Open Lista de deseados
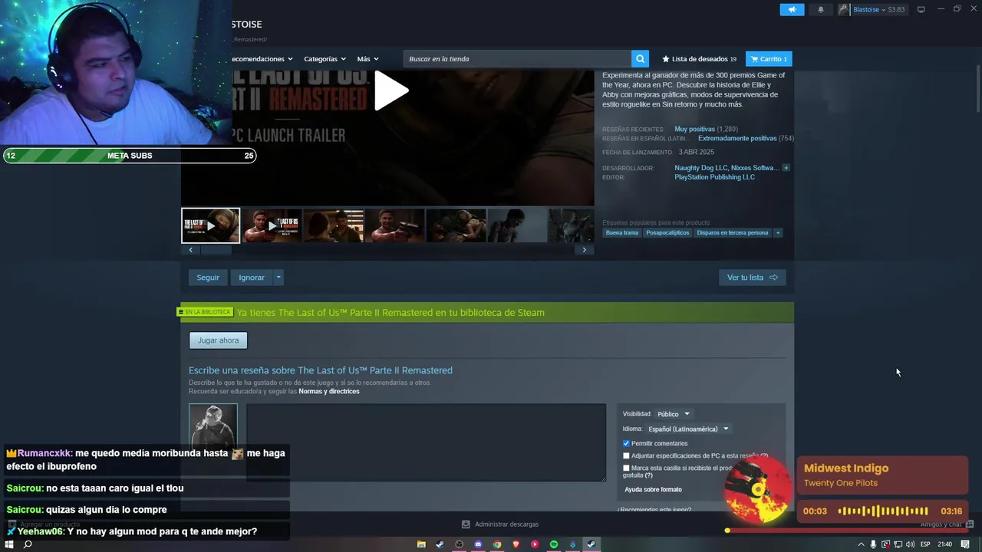This screenshot has height=552, width=982. (x=699, y=59)
